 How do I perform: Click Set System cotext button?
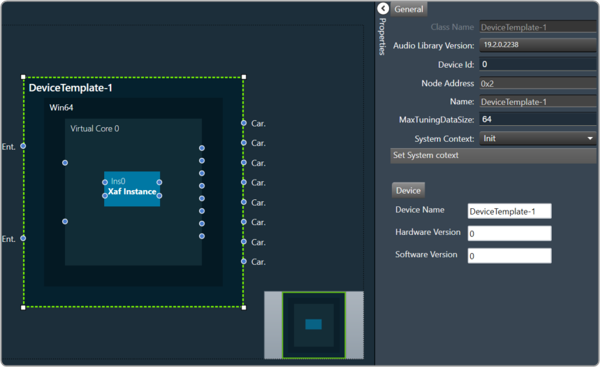tap(493, 155)
